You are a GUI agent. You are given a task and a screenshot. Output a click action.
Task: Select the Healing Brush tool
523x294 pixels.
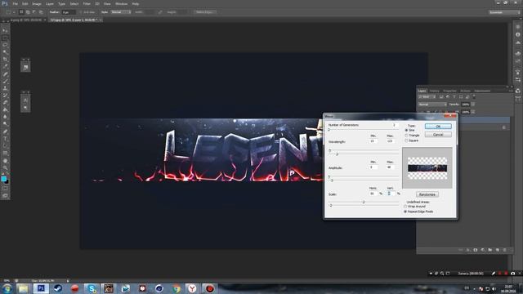pyautogui.click(x=5, y=74)
